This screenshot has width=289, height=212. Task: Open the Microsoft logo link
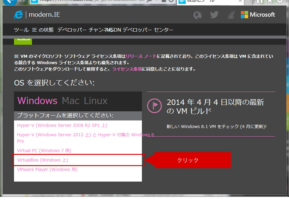(258, 15)
